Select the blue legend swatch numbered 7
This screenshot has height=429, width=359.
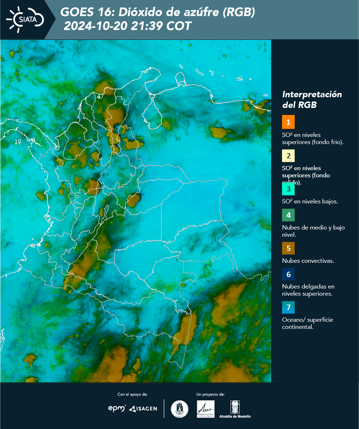(x=288, y=308)
